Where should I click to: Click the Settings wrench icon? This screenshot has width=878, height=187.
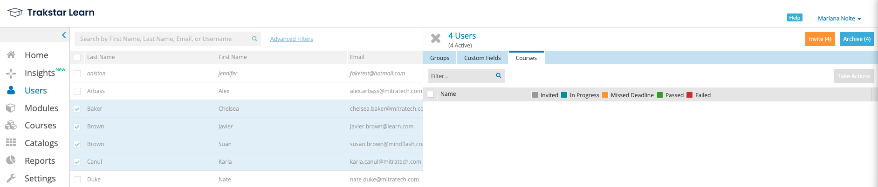coord(11,178)
